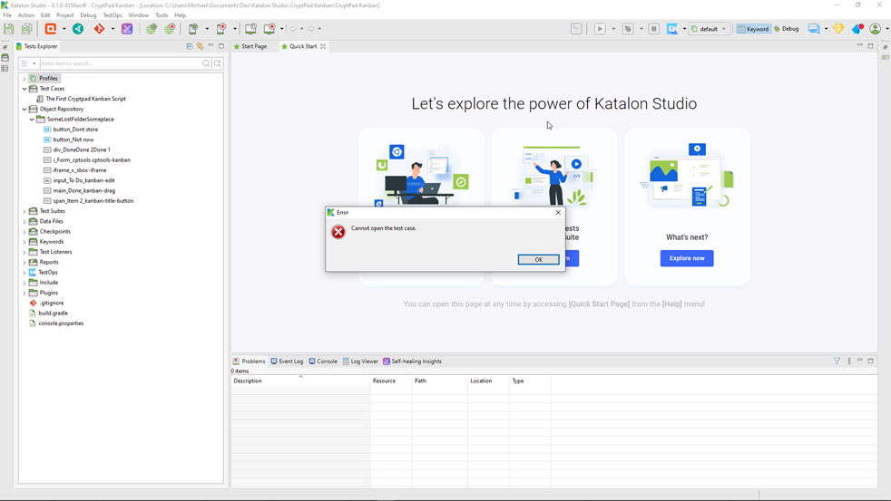The width and height of the screenshot is (891, 501).
Task: Select The First Cryptpad Kanban Script
Action: pyautogui.click(x=85, y=99)
